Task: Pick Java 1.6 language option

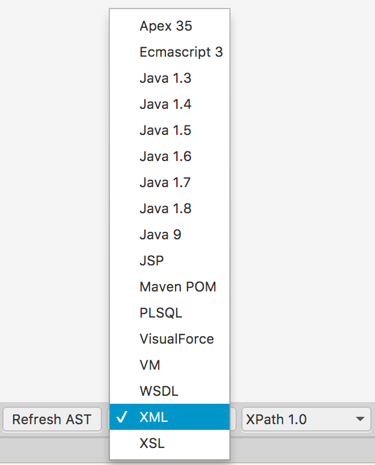Action: [165, 156]
